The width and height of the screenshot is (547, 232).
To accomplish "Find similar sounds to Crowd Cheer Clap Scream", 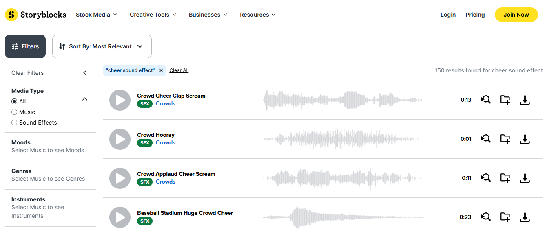I will click(485, 100).
